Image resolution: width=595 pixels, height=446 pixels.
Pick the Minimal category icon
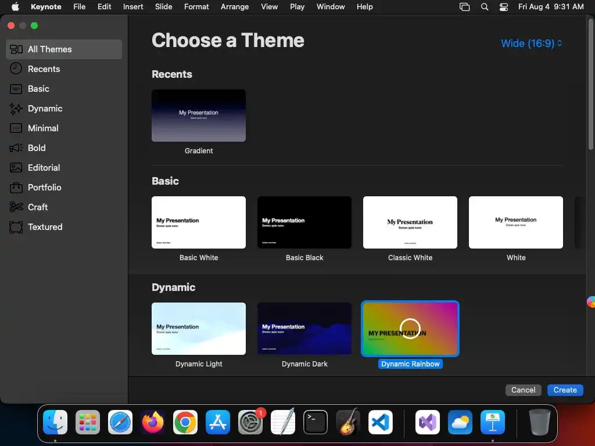[16, 128]
